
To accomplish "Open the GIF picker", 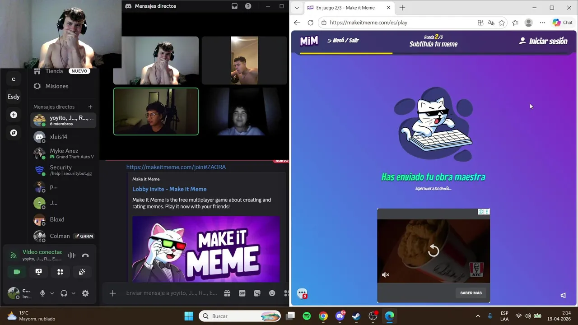I will [242, 293].
